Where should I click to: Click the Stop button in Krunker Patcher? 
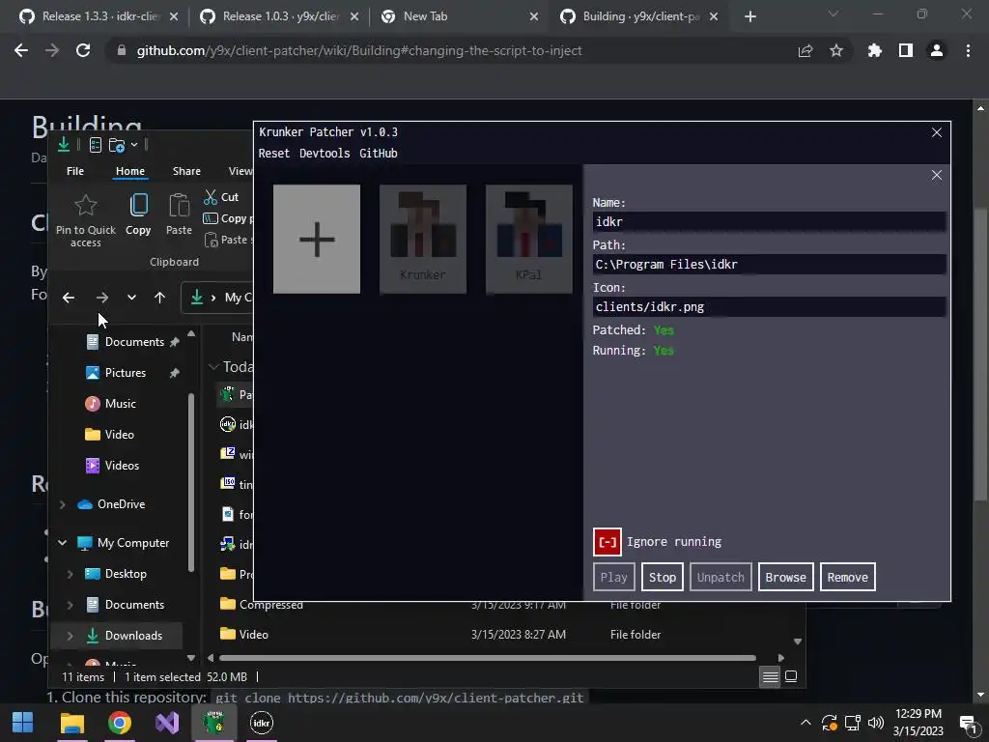tap(663, 578)
